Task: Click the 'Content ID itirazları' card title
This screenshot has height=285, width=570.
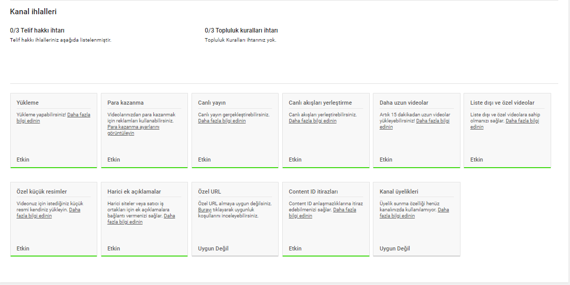Action: click(x=313, y=192)
